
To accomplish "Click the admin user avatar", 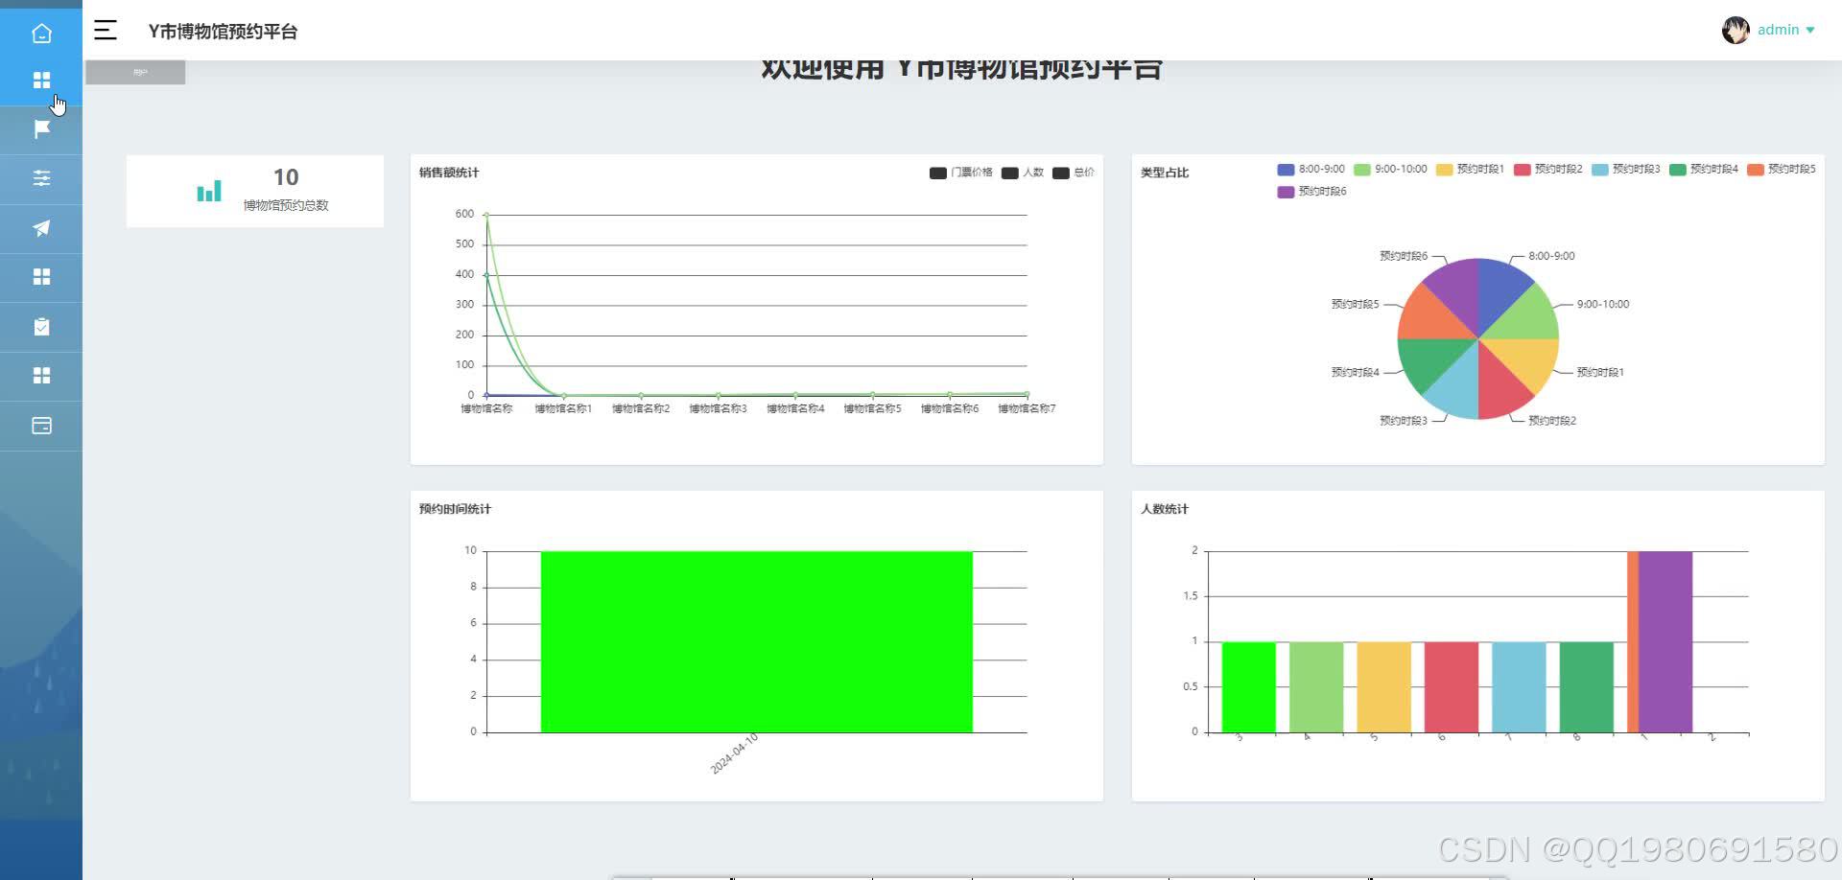I will tap(1735, 31).
